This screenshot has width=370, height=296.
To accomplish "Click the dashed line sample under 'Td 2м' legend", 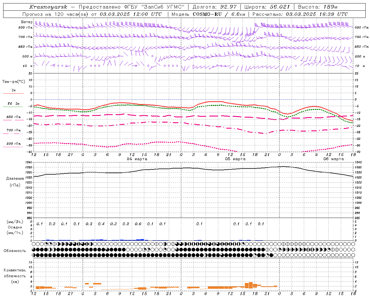I will click(13, 107).
